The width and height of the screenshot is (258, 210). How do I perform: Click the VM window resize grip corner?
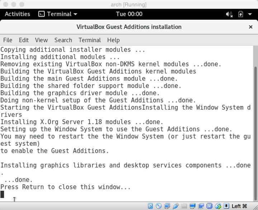tap(255, 207)
